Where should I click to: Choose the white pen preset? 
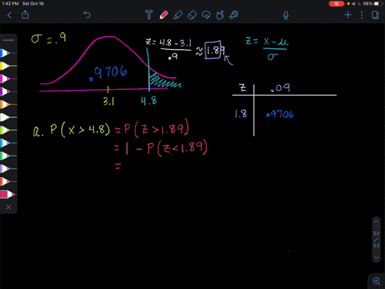click(8, 117)
